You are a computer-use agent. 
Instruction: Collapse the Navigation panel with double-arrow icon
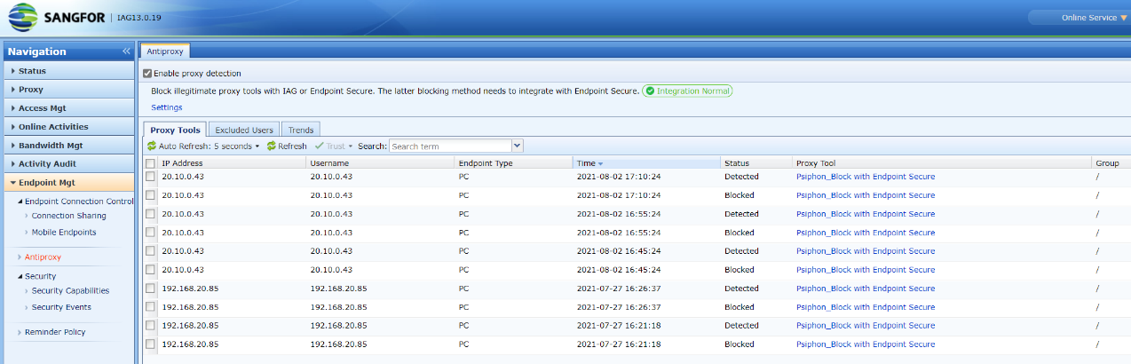126,51
